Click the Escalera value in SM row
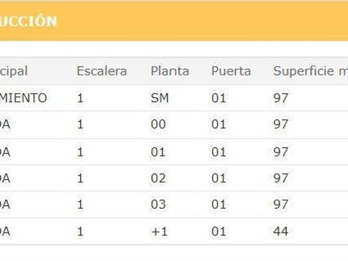 click(81, 98)
